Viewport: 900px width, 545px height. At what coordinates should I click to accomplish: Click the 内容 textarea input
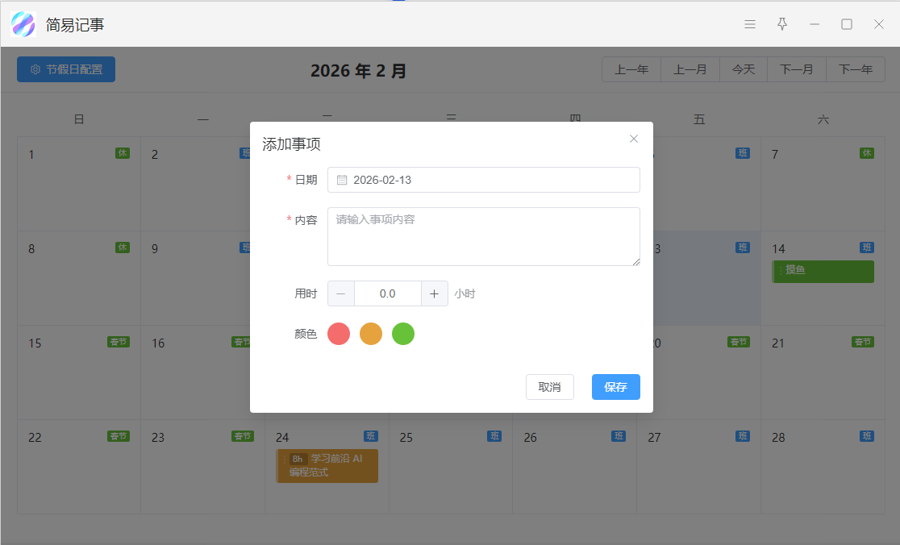click(484, 236)
